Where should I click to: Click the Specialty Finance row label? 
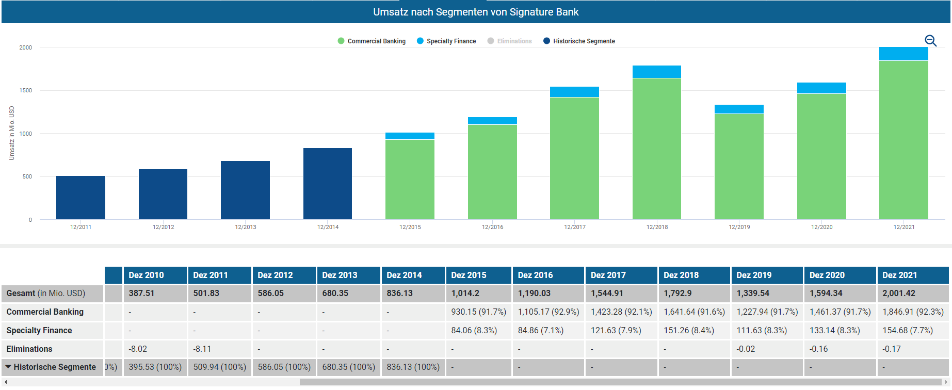tap(39, 330)
